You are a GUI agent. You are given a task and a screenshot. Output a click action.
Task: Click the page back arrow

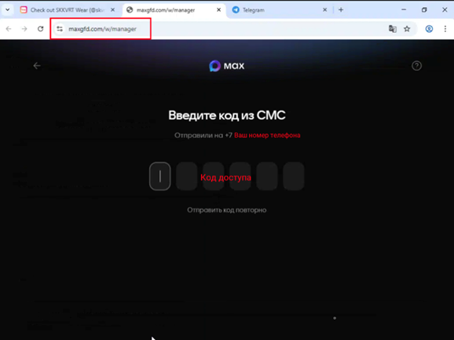(37, 66)
